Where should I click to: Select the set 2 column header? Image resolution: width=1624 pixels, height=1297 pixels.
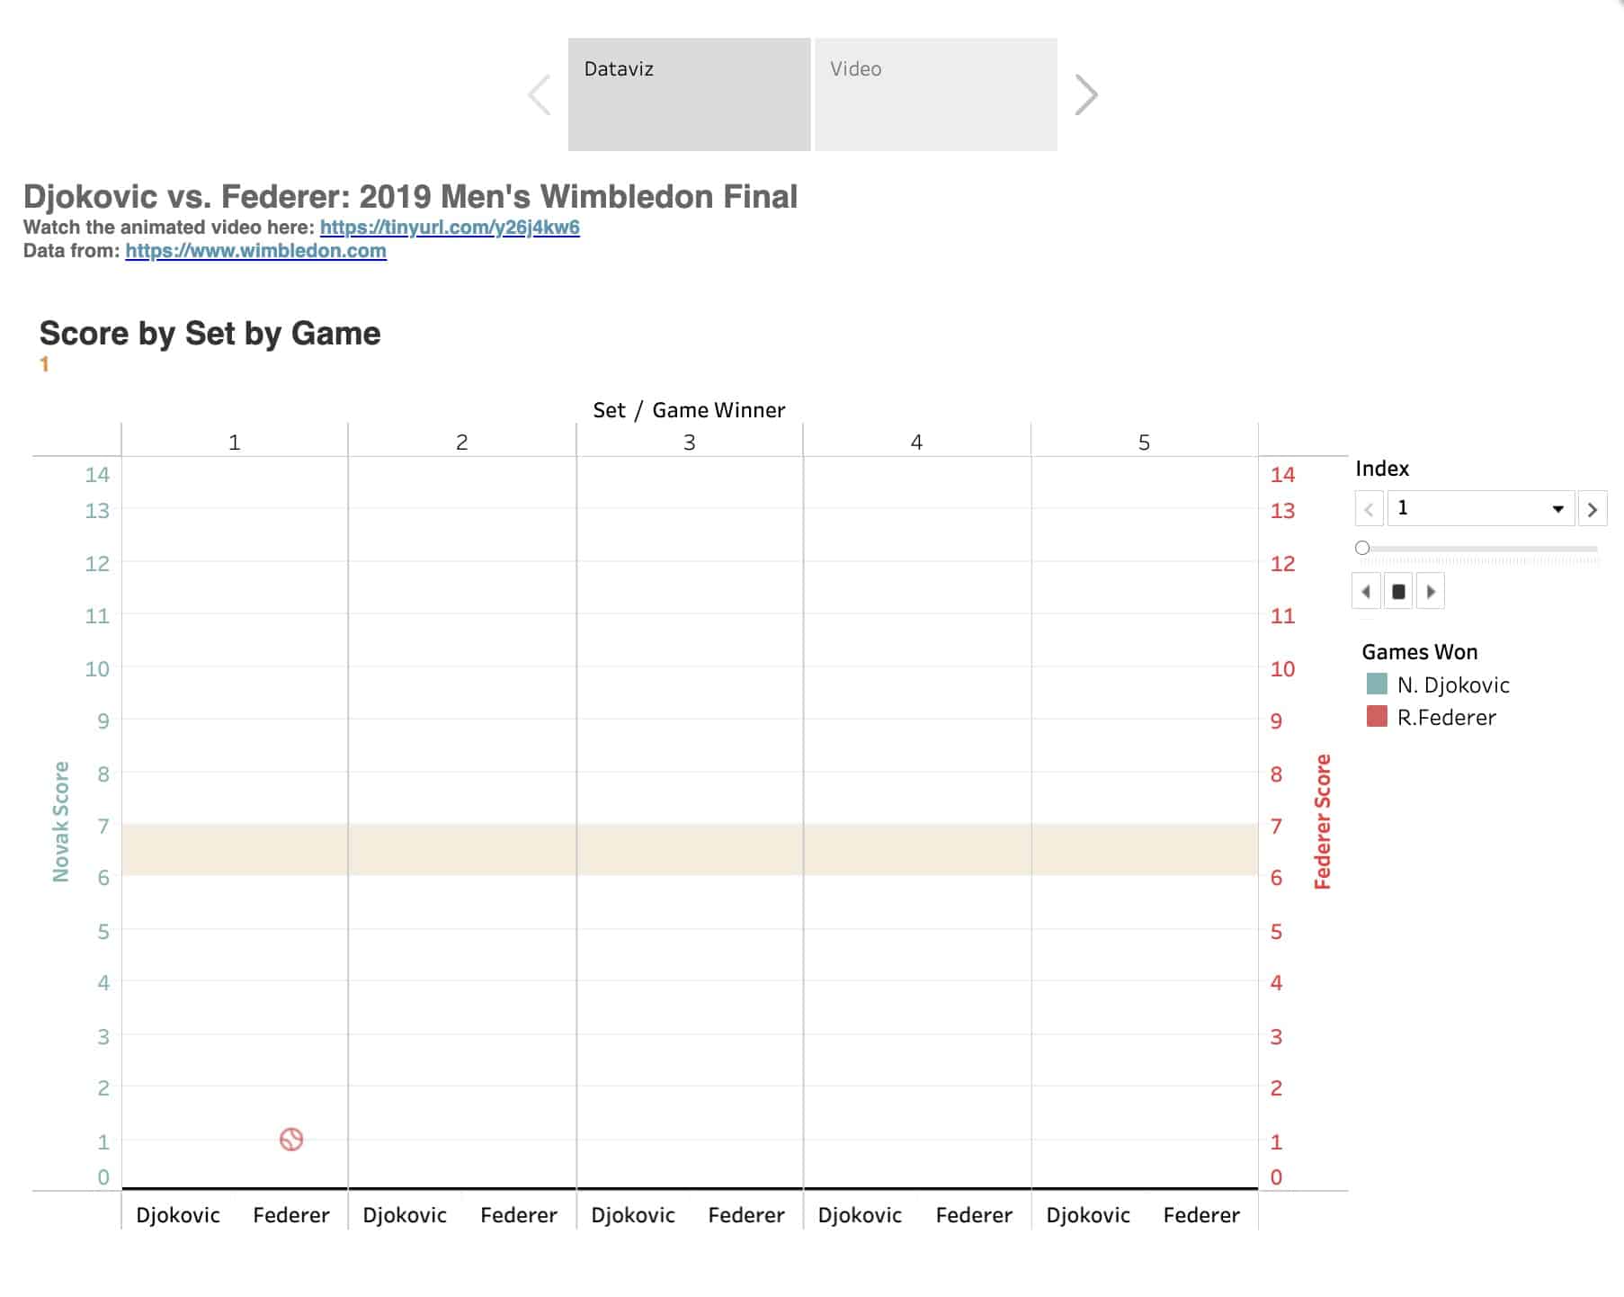click(462, 443)
